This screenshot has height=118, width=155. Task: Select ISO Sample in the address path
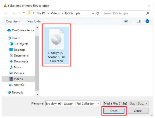pos(72,13)
